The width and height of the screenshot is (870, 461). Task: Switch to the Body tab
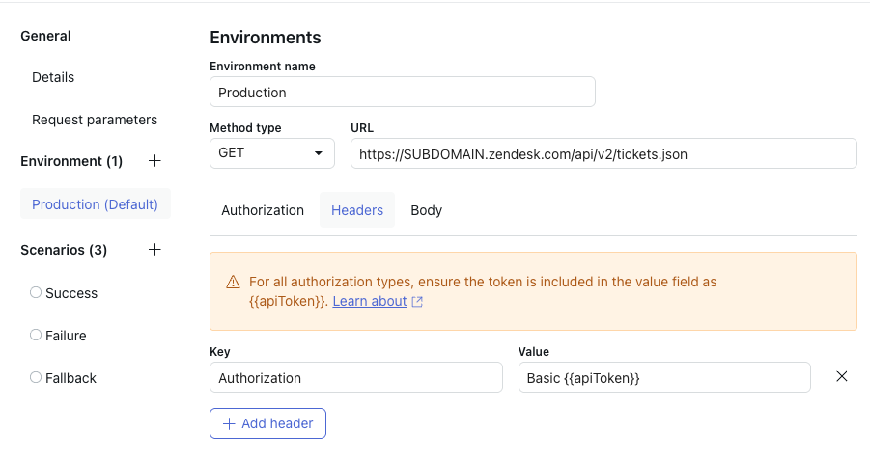[426, 210]
